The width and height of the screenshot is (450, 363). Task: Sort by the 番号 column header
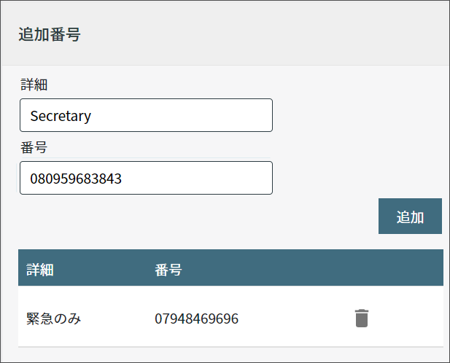[168, 270]
